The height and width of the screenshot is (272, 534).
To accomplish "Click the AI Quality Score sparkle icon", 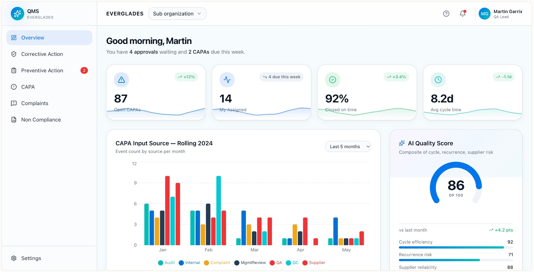I will 402,143.
